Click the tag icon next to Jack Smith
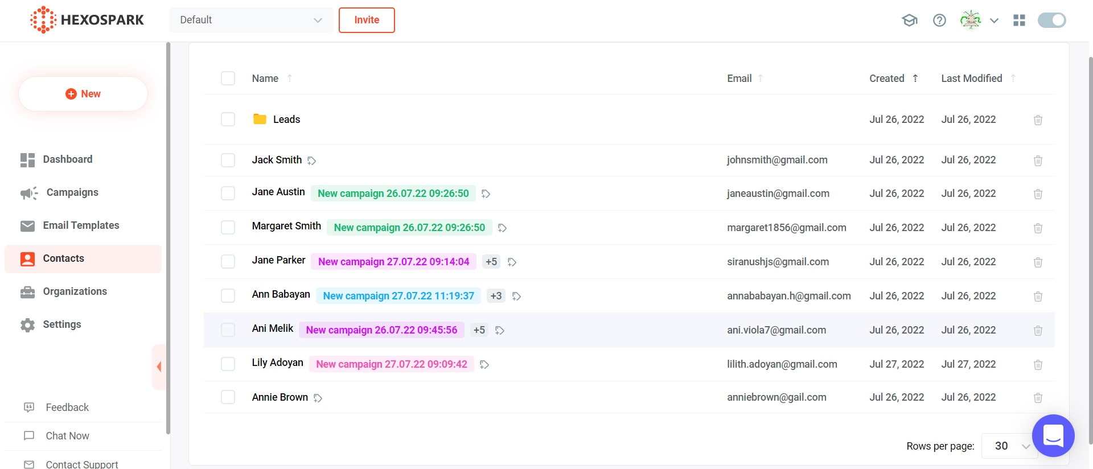1093x469 pixels. [x=312, y=161]
